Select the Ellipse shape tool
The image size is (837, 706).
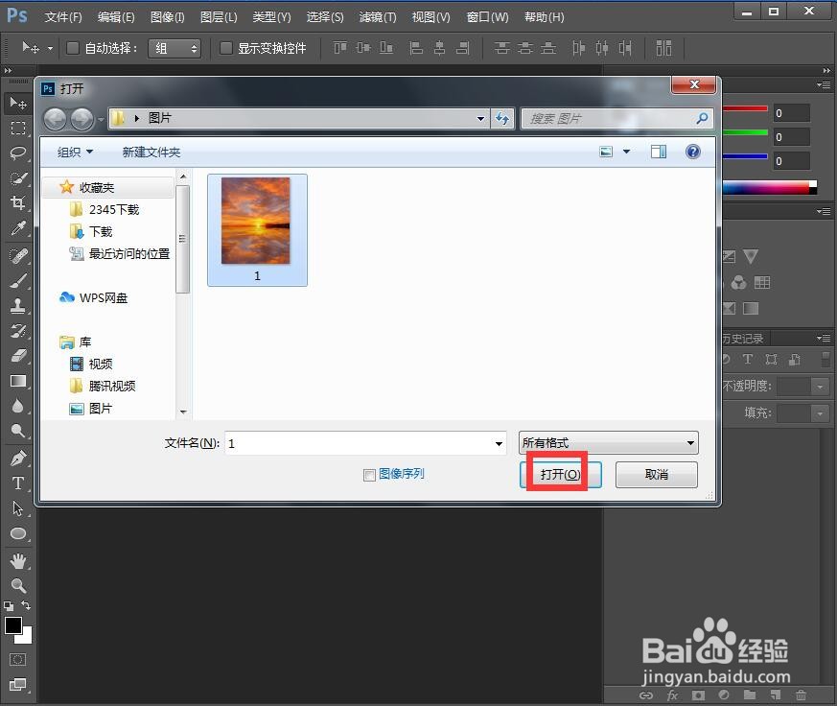(x=17, y=533)
